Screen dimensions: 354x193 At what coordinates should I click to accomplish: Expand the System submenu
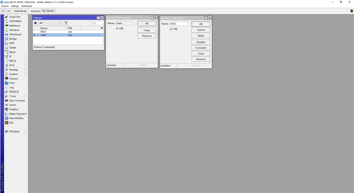(x=16, y=74)
